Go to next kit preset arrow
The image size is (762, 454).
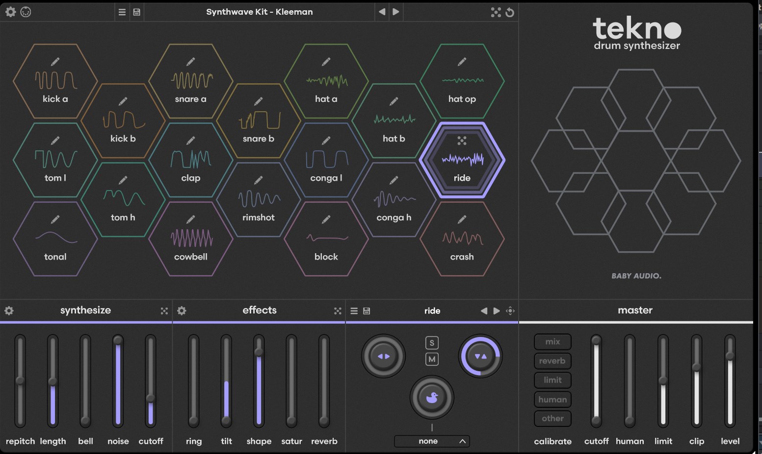pyautogui.click(x=396, y=12)
